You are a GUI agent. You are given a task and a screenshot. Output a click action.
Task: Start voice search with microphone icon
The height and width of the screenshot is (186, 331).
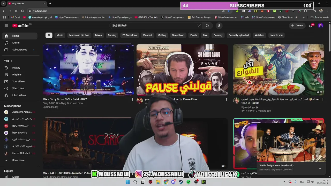[x=219, y=26]
